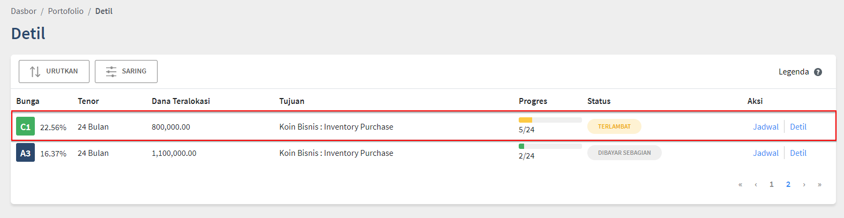Go to previous page arrow
The width and height of the screenshot is (844, 218).
click(756, 185)
